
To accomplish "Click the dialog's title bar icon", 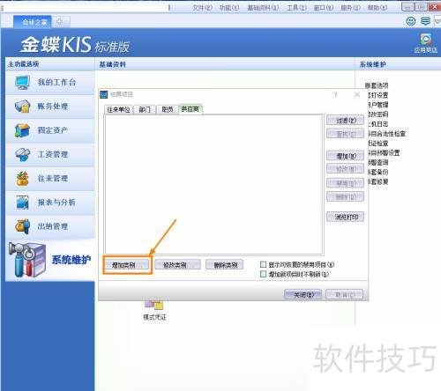I will [x=104, y=94].
